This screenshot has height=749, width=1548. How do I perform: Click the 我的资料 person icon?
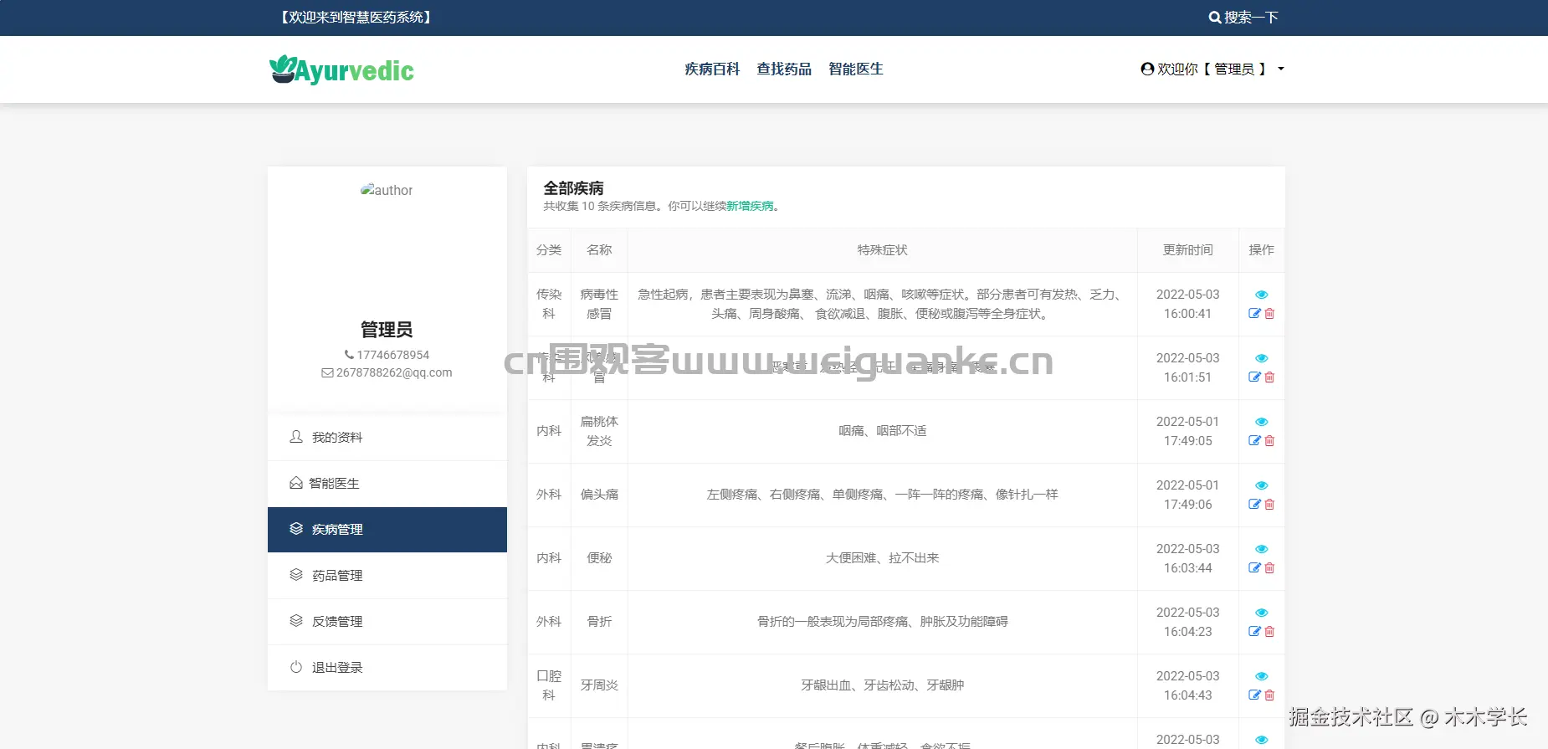point(295,437)
